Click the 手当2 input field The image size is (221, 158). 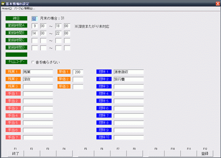point(38,101)
